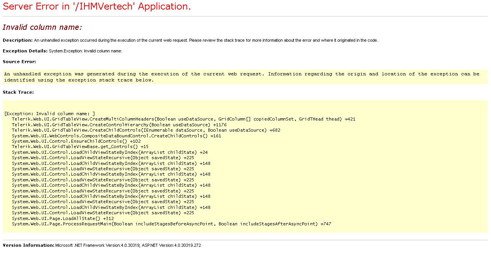Click the CompositeDataBoundControl.CreateChildControls trace line
491x259 pixels.
pyautogui.click(x=116, y=136)
